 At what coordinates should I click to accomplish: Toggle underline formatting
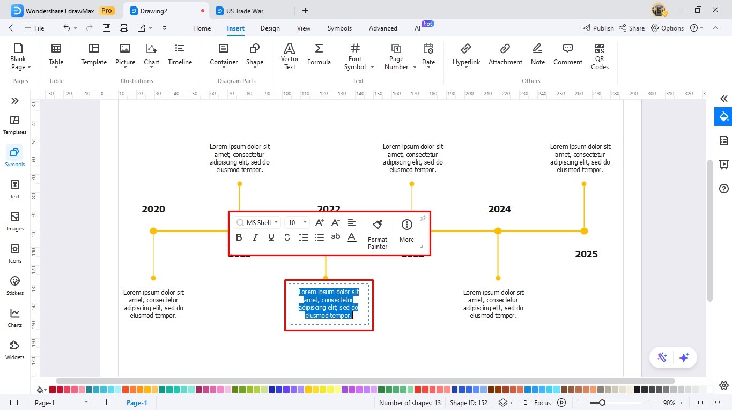point(271,237)
